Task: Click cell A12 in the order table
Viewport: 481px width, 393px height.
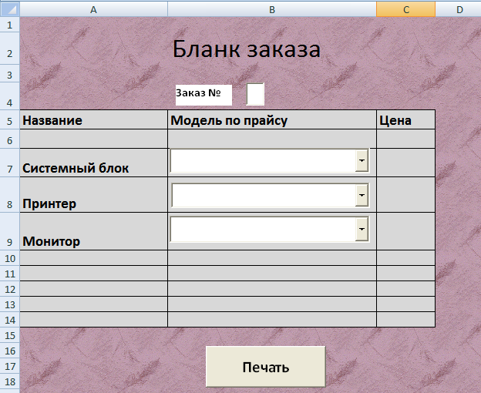Action: (94, 289)
